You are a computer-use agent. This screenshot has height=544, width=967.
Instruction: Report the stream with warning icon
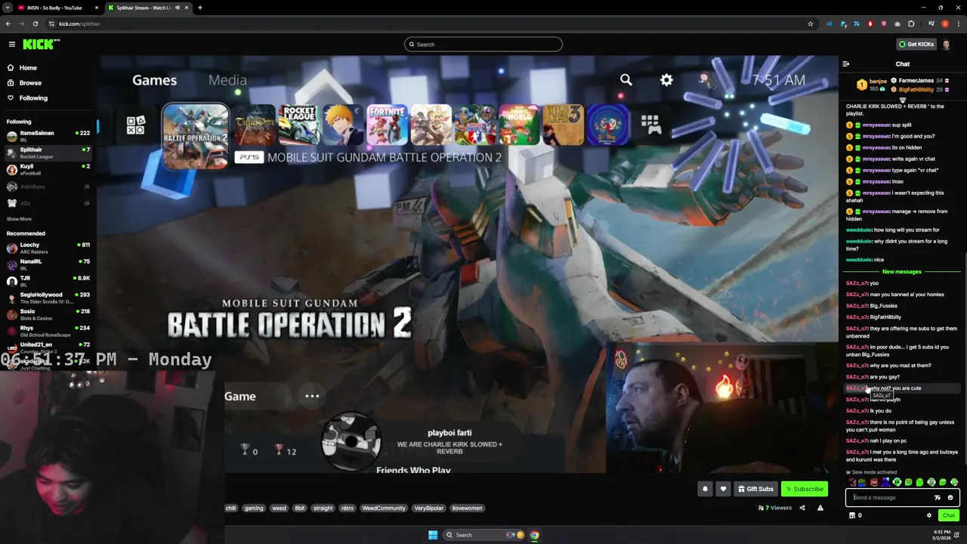pyautogui.click(x=820, y=508)
